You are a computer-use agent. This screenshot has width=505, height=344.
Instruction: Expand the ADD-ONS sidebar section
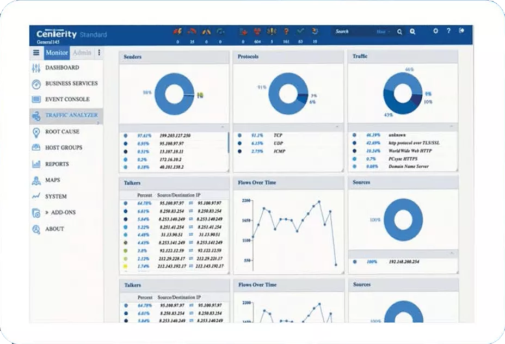60,212
